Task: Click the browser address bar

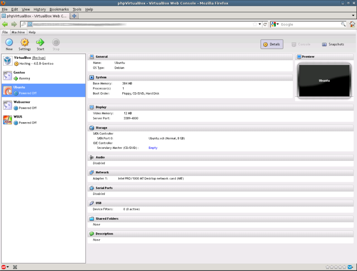Action: pos(142,24)
